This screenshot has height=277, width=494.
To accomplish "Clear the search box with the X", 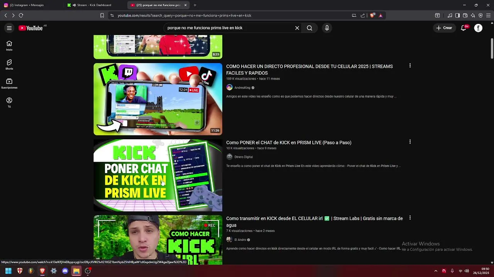I will [297, 28].
